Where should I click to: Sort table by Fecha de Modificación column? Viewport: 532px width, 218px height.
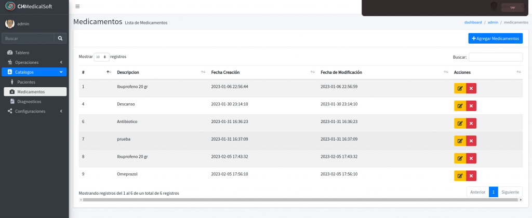(x=341, y=72)
